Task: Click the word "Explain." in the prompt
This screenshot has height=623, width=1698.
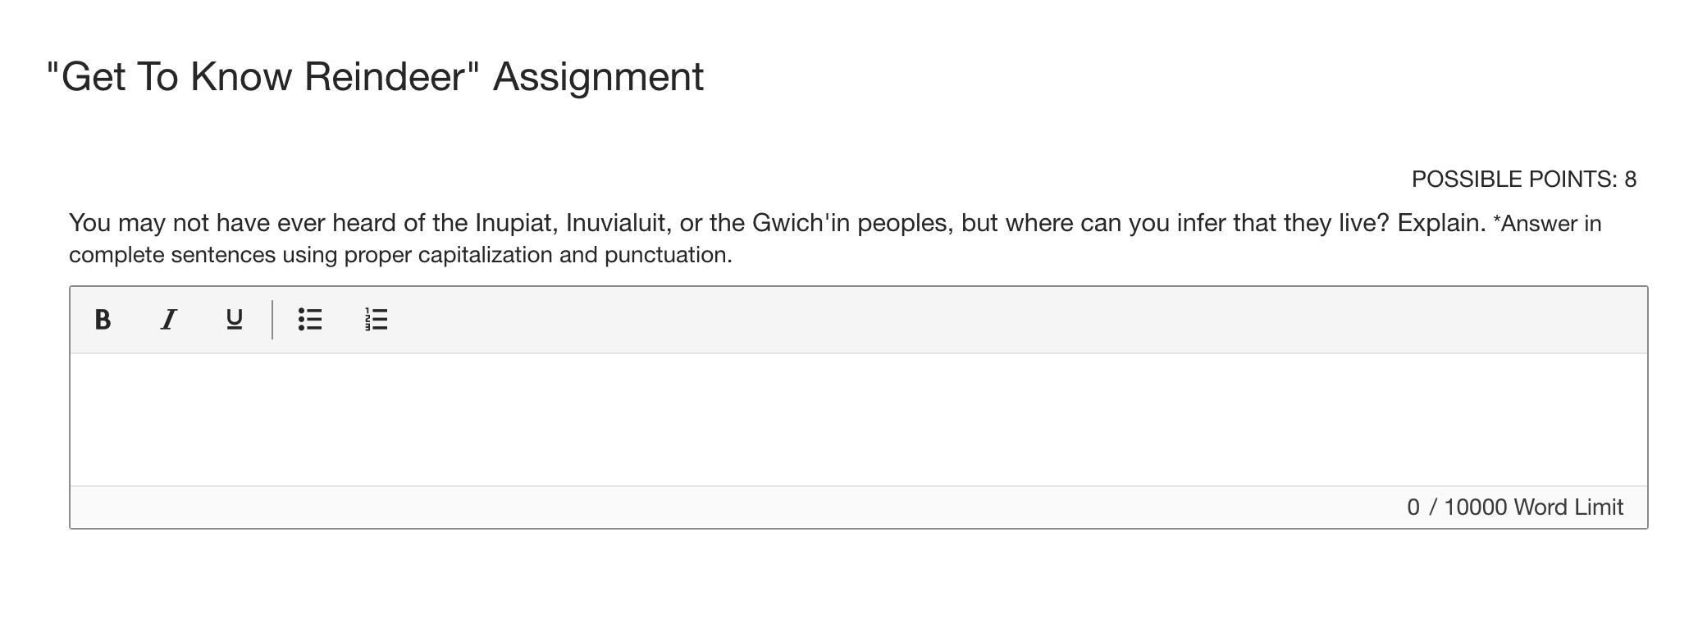Action: point(1441,223)
